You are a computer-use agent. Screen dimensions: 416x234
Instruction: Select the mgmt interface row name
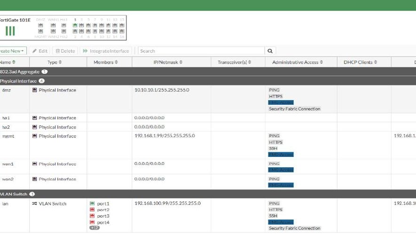click(x=8, y=136)
